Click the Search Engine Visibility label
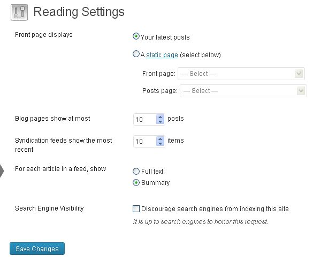The height and width of the screenshot is (264, 336). coord(49,208)
